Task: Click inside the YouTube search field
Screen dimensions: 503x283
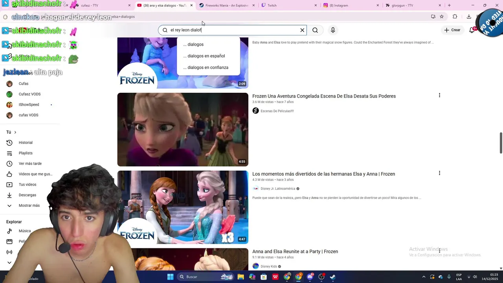Action: tap(232, 30)
